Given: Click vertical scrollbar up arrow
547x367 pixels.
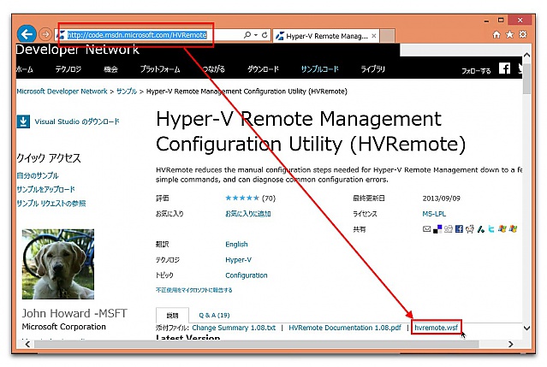Looking at the screenshot, I should (526, 55).
